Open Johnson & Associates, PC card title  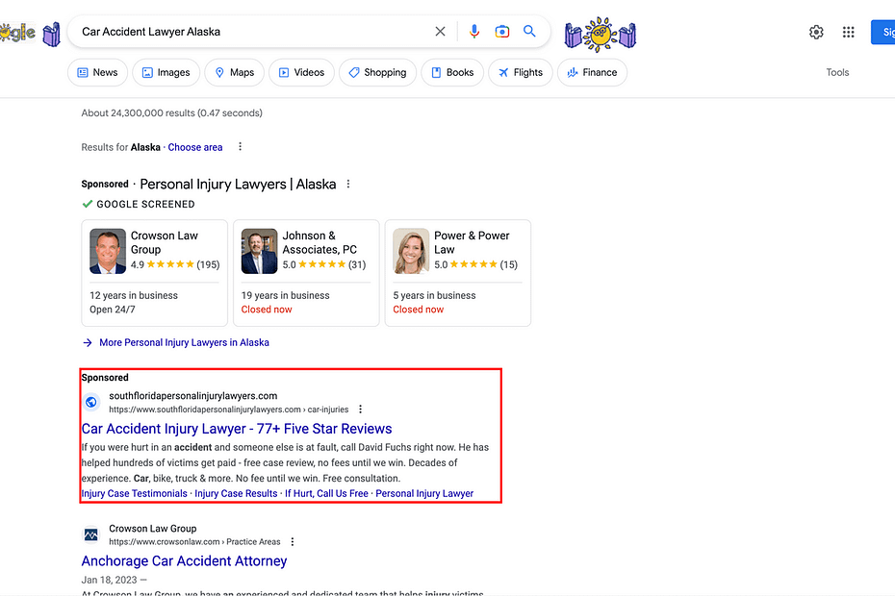coord(320,242)
